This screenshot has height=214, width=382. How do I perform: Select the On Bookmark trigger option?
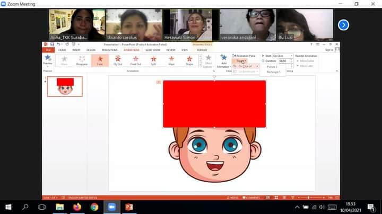coord(246,72)
